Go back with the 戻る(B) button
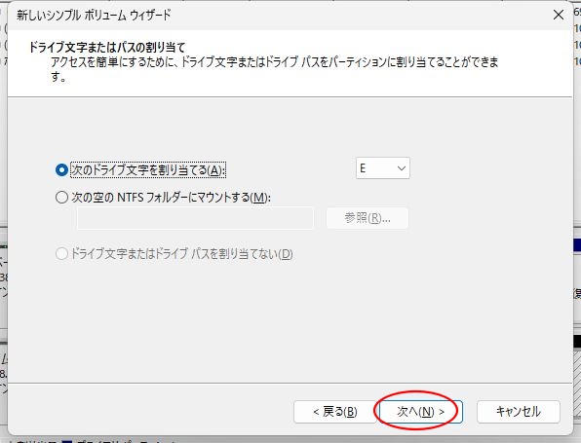 [x=335, y=412]
